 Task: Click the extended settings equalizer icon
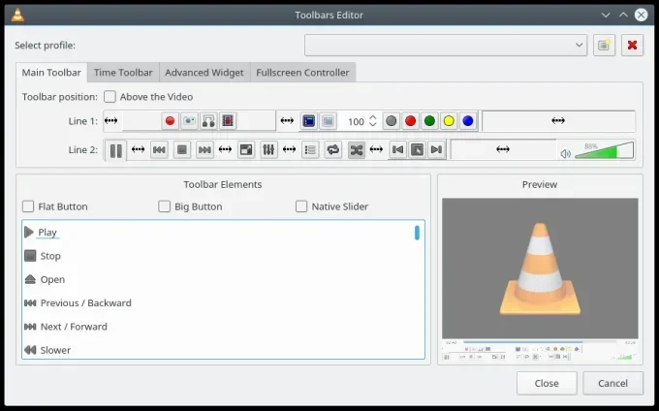[x=268, y=149]
